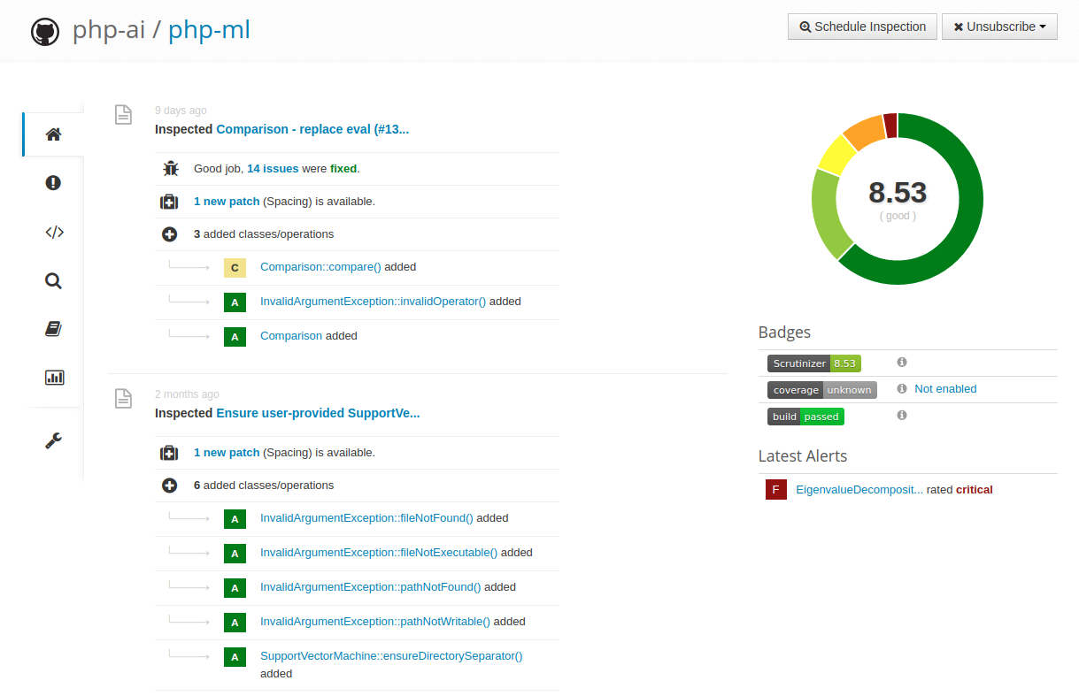Open '1 new patch' link under SupportVe inspection
This screenshot has width=1079, height=696.
[227, 453]
